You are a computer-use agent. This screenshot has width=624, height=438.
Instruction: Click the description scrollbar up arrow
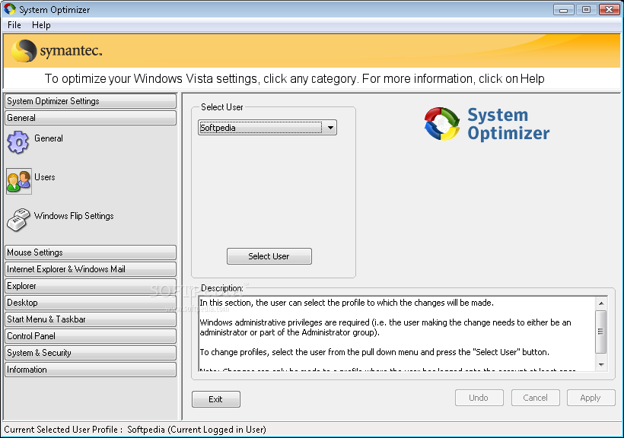click(601, 303)
